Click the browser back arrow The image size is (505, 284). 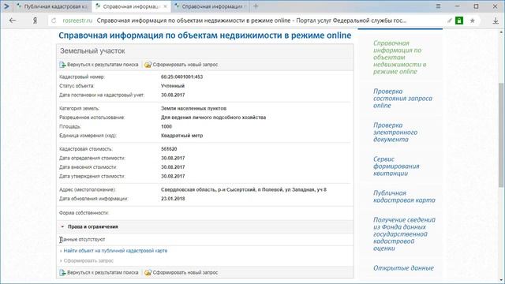[13, 21]
